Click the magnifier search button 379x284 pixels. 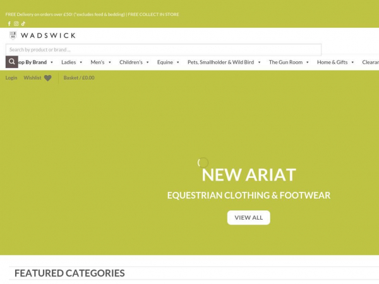point(12,62)
